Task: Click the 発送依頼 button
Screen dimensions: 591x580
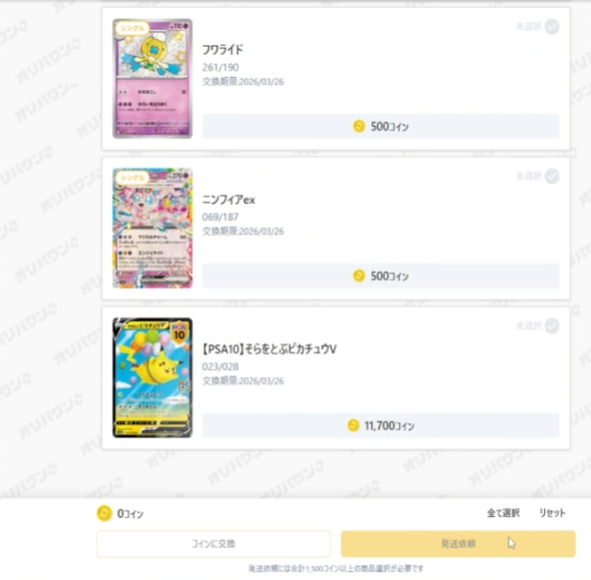Action: click(458, 544)
